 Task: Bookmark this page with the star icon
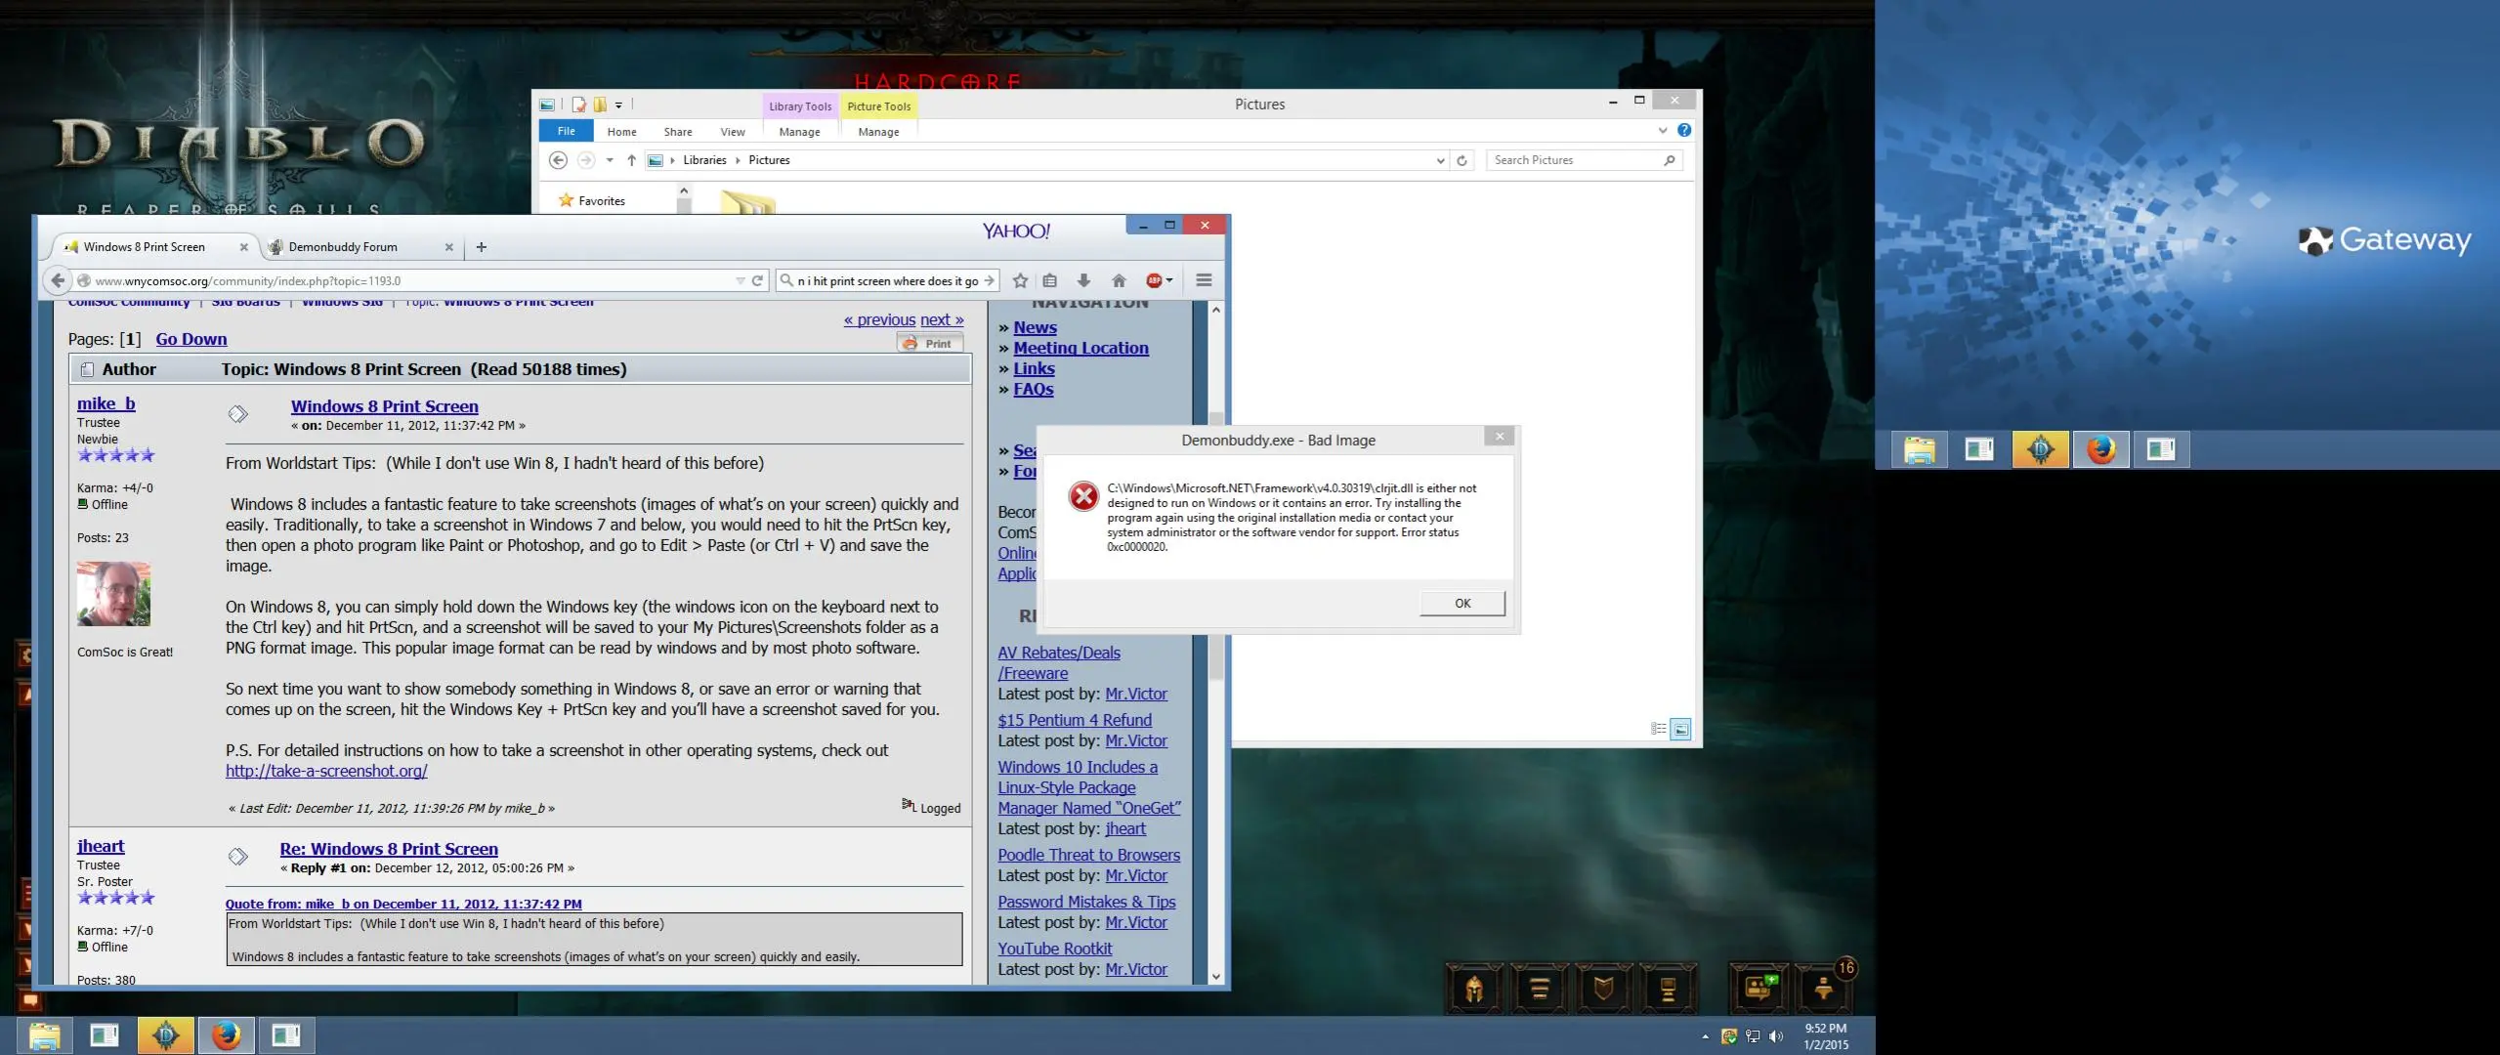(1020, 280)
